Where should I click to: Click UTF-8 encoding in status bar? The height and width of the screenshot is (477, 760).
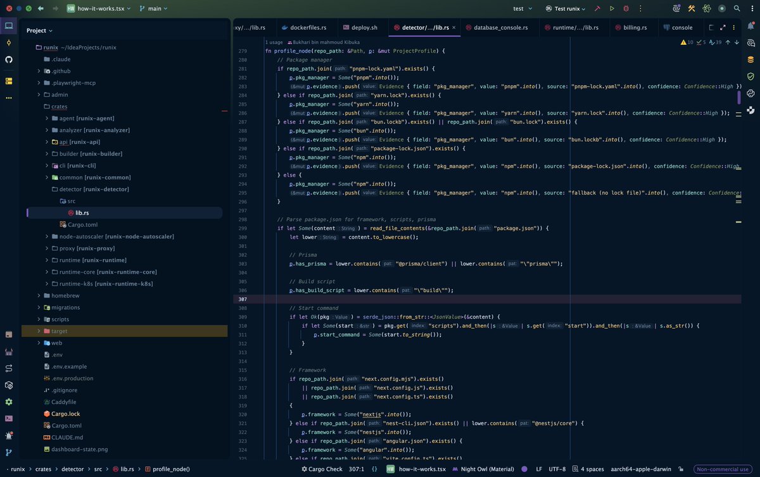pyautogui.click(x=558, y=469)
